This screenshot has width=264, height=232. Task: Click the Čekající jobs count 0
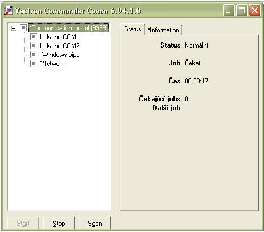(x=186, y=99)
